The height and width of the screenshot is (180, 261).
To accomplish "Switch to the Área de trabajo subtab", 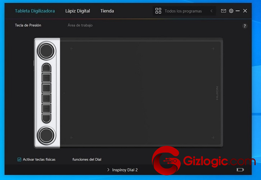I will tap(80, 25).
